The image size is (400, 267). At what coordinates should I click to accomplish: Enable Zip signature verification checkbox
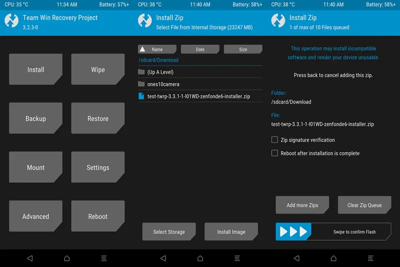274,140
